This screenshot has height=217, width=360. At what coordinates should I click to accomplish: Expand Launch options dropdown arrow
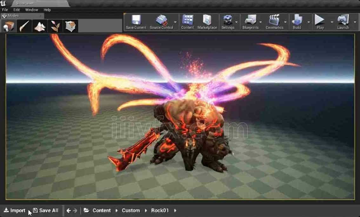pos(355,22)
